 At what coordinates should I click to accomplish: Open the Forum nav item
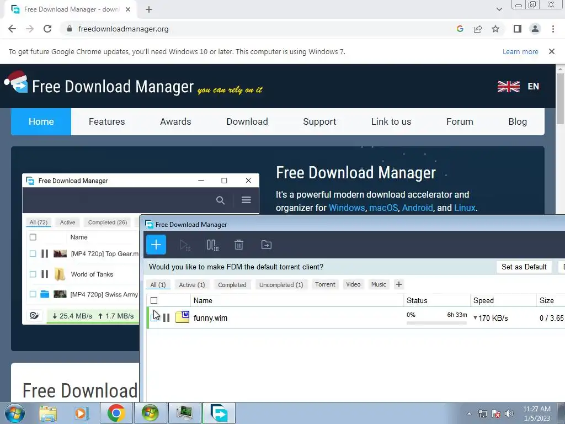460,121
